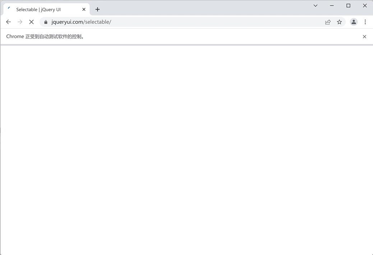Click the back navigation arrow
This screenshot has height=255, width=373.
(8, 22)
